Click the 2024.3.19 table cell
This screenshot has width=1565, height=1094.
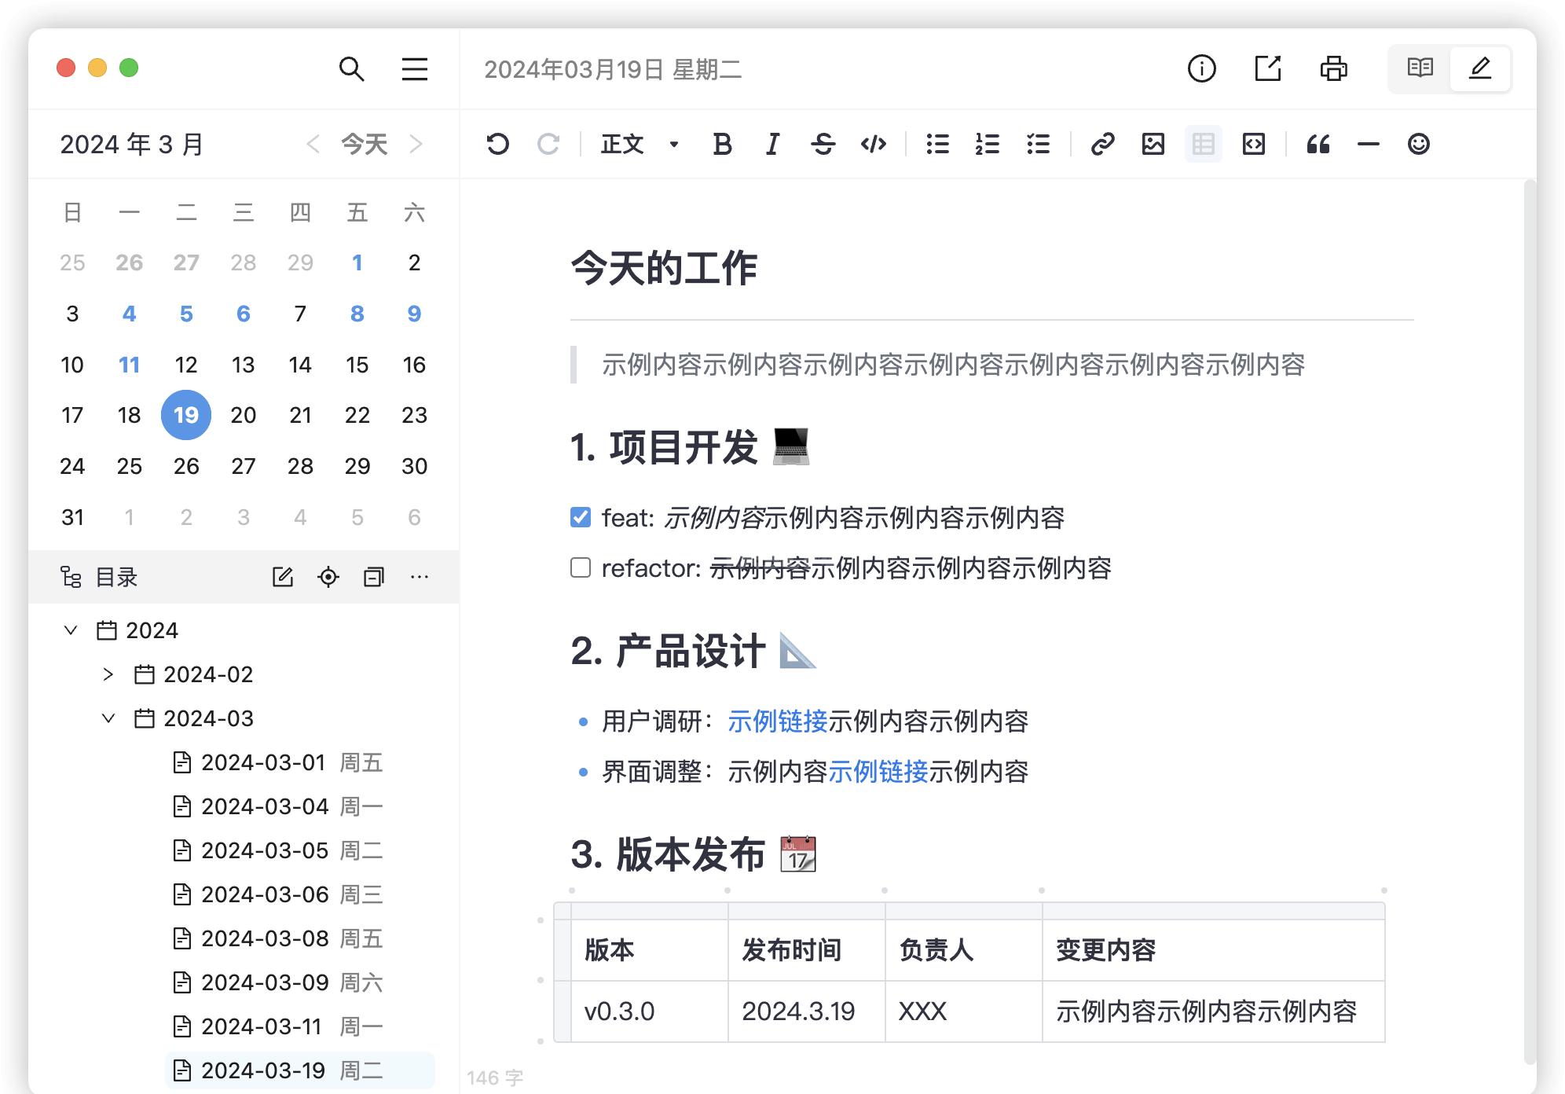[x=807, y=1011]
